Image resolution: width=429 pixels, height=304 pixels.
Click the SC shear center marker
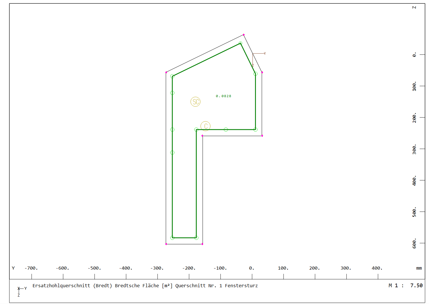196,102
